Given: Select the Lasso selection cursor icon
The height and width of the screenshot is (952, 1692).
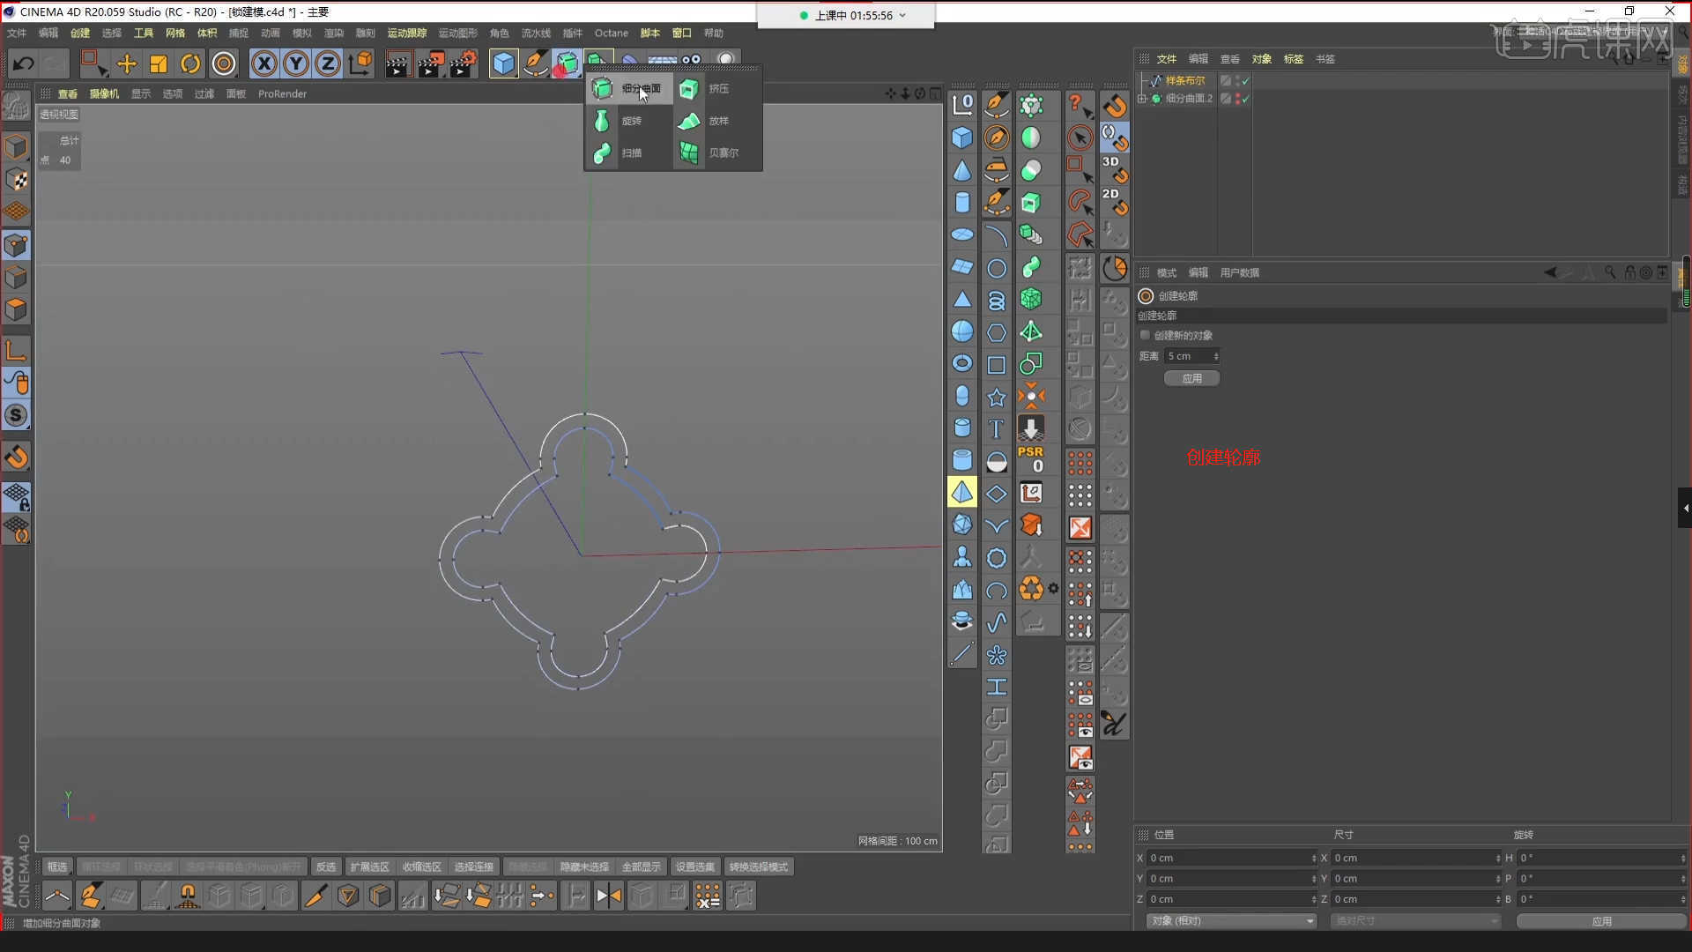Looking at the screenshot, I should [1080, 203].
